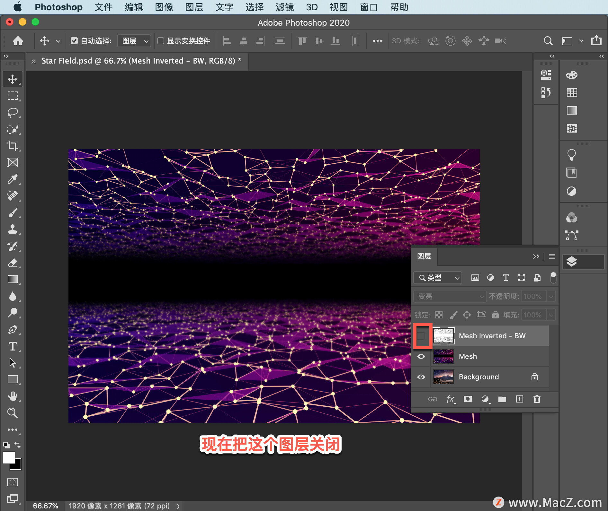Viewport: 608px width, 511px height.
Task: Open the 图层 auto-select dropdown
Action: click(x=134, y=41)
